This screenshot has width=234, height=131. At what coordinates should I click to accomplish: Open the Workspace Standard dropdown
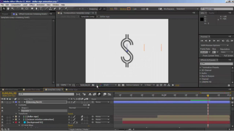tap(187, 9)
